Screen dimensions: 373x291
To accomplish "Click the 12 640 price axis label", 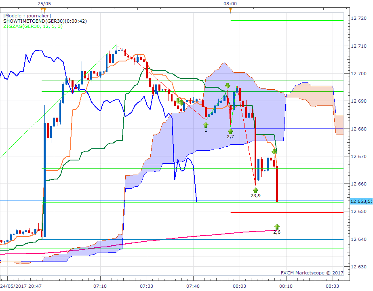I will point(359,239).
